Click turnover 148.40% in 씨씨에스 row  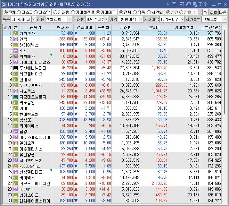coord(192,56)
